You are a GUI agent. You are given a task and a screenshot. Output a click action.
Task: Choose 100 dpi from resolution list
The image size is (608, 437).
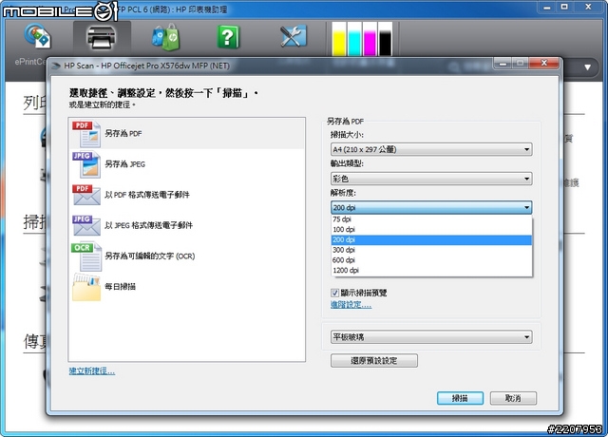pos(431,230)
